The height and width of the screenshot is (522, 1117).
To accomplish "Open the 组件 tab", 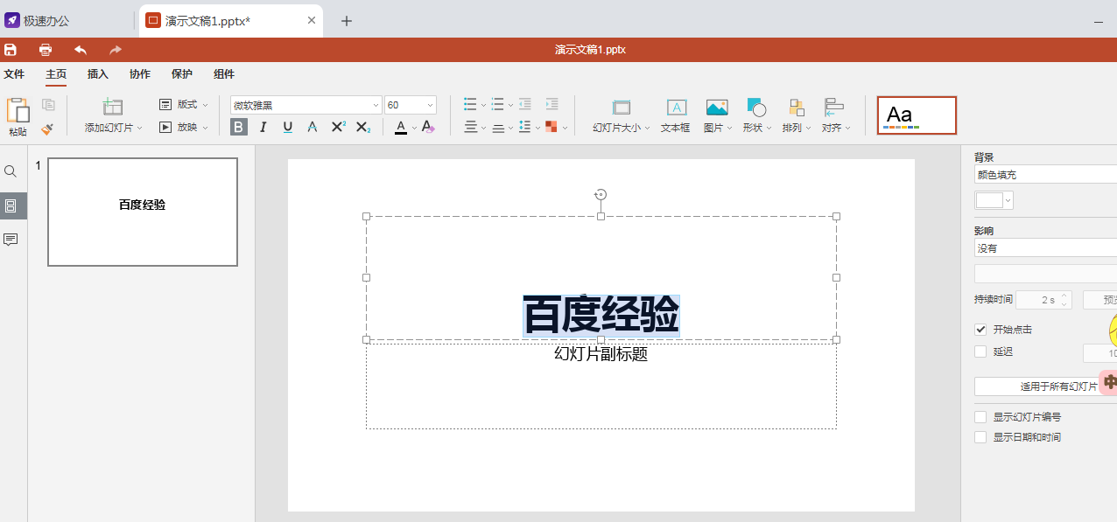I will click(x=224, y=74).
